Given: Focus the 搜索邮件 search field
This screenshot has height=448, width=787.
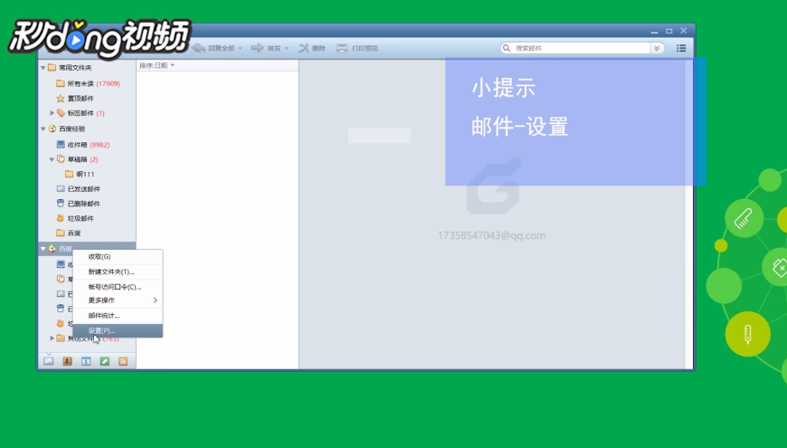Looking at the screenshot, I should click(581, 48).
